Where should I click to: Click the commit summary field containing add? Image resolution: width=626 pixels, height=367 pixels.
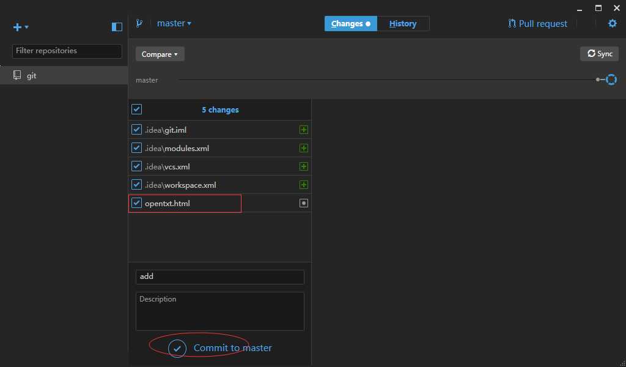(220, 276)
